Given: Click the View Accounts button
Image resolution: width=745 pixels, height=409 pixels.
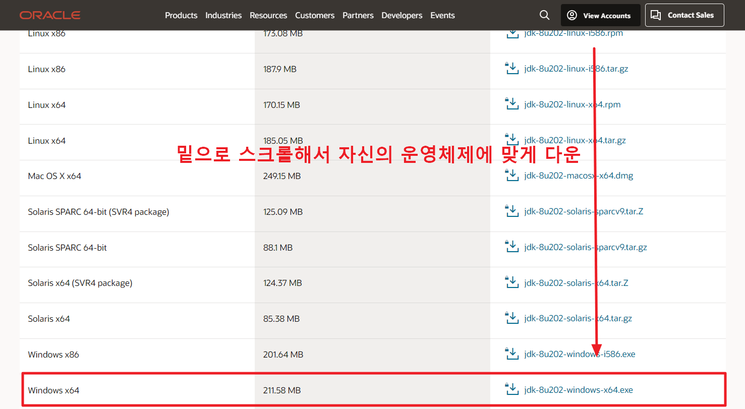Looking at the screenshot, I should [601, 15].
